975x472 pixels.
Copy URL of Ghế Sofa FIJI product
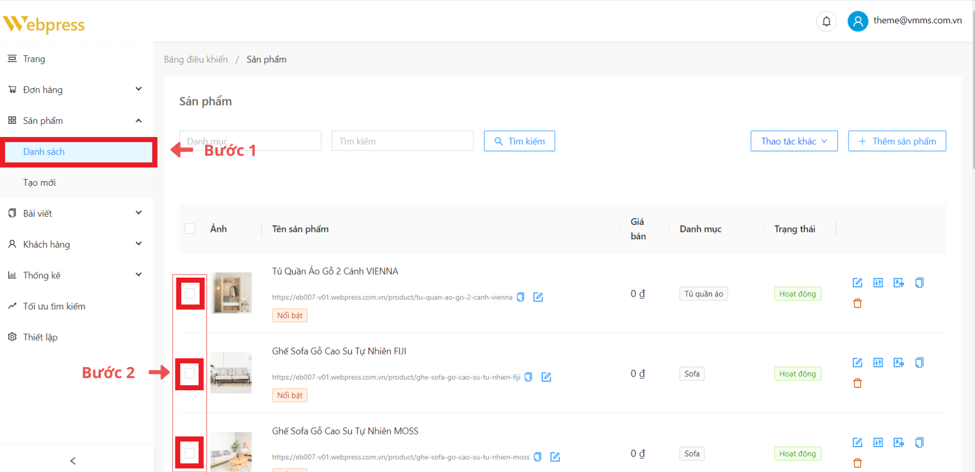tap(528, 377)
